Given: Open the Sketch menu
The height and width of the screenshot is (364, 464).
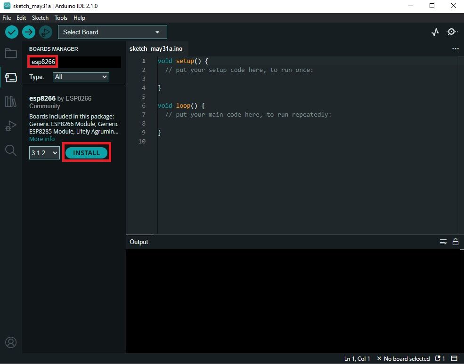Looking at the screenshot, I should point(40,18).
